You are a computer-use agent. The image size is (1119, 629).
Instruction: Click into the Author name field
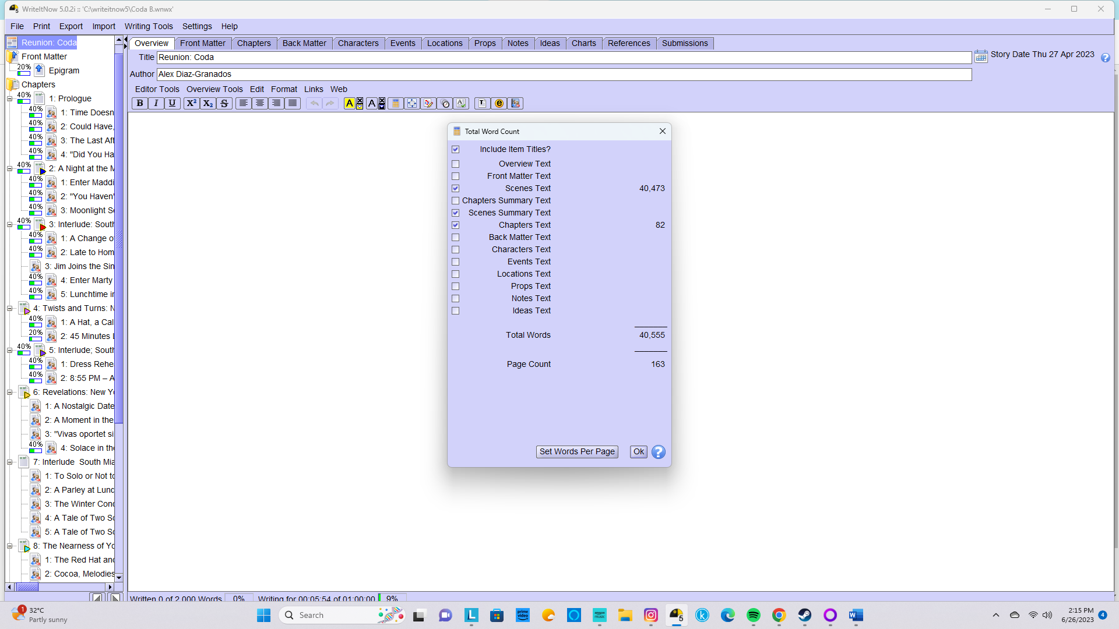coord(564,74)
